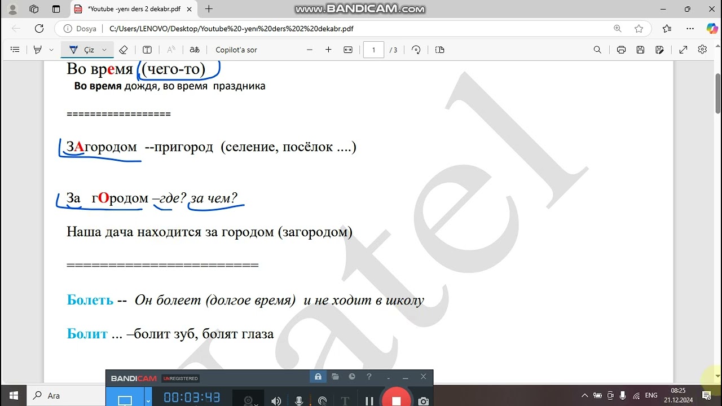The image size is (722, 406).
Task: Select the highlight tool in PDF toolbar
Action: click(38, 50)
